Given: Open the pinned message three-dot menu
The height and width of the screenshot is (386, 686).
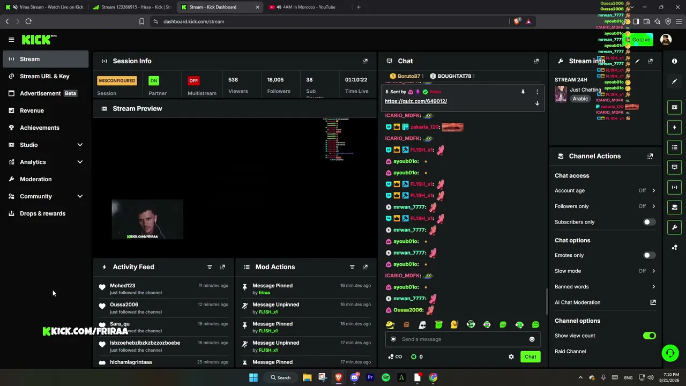Looking at the screenshot, I should tap(537, 92).
